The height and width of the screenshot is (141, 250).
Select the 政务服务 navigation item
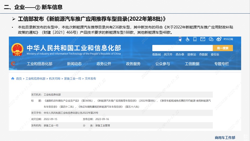[x=133, y=64]
